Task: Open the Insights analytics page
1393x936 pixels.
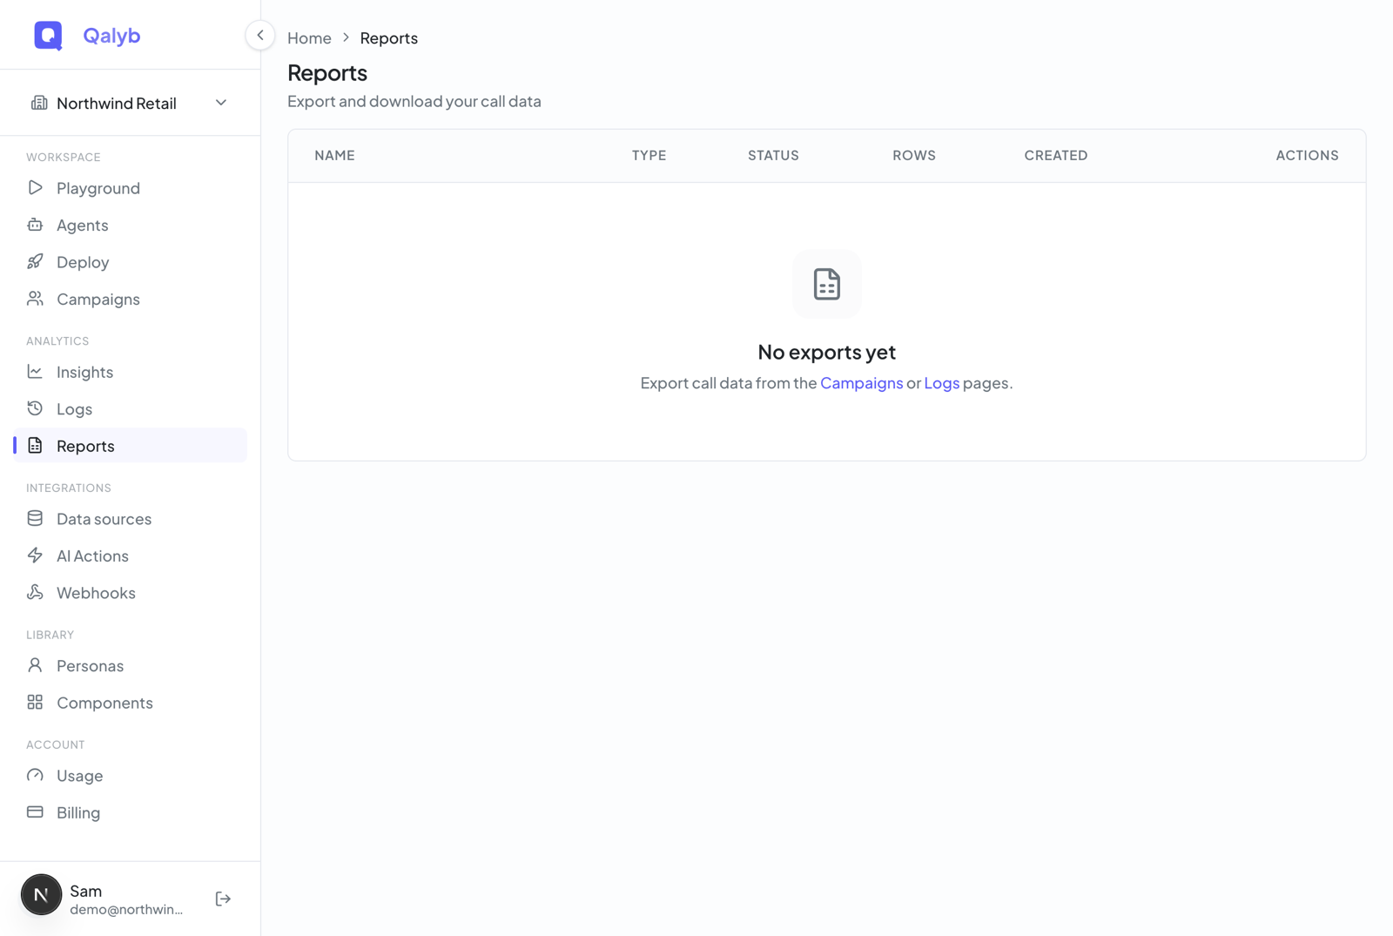Action: pos(130,372)
